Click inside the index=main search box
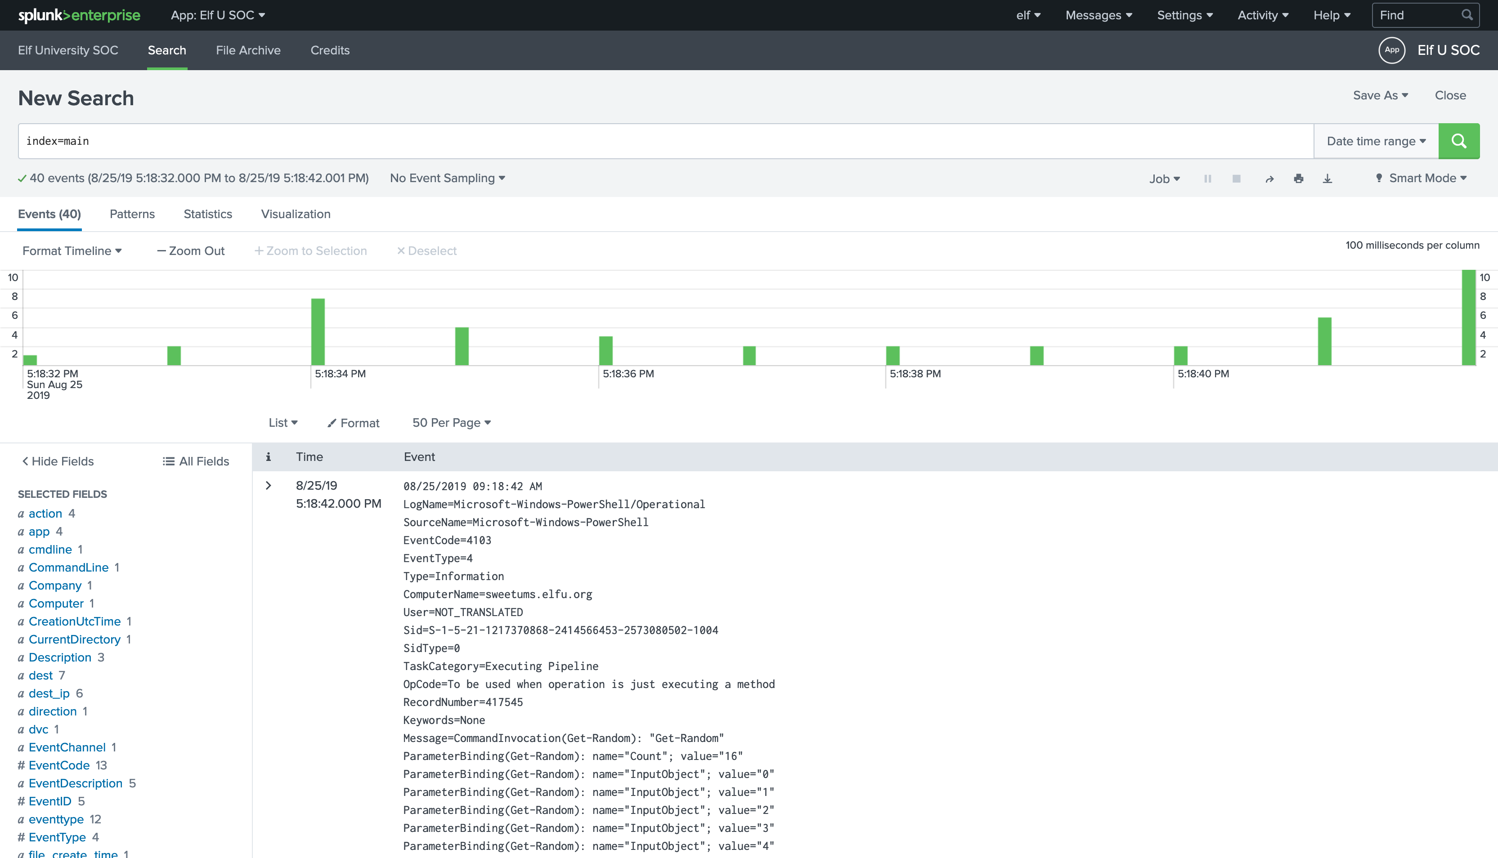 pos(666,141)
